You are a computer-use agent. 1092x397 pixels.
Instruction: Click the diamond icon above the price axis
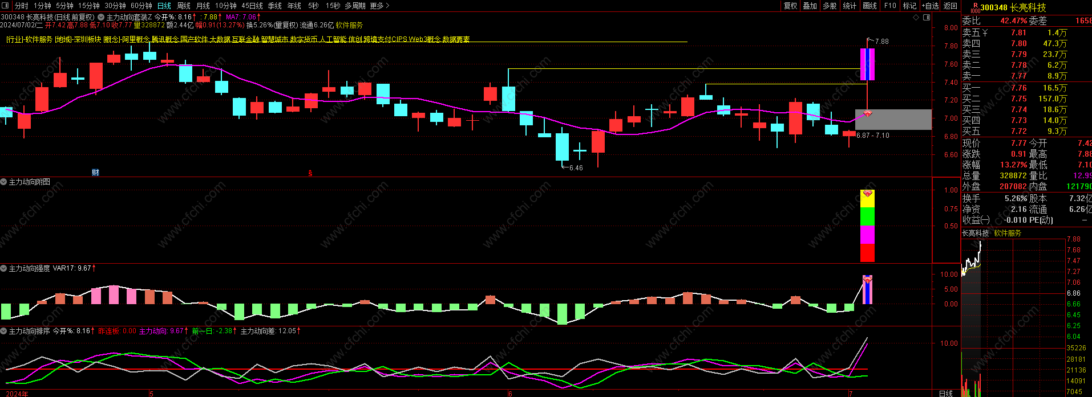916,18
